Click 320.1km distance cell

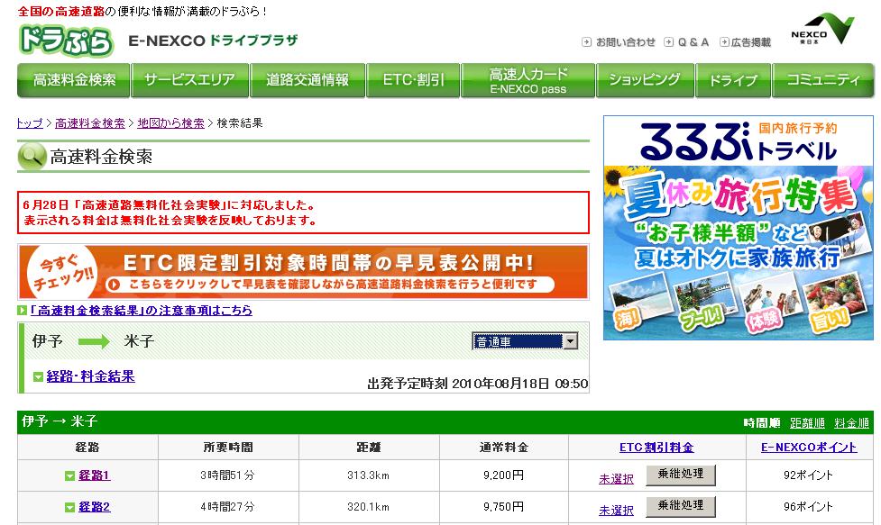point(369,507)
